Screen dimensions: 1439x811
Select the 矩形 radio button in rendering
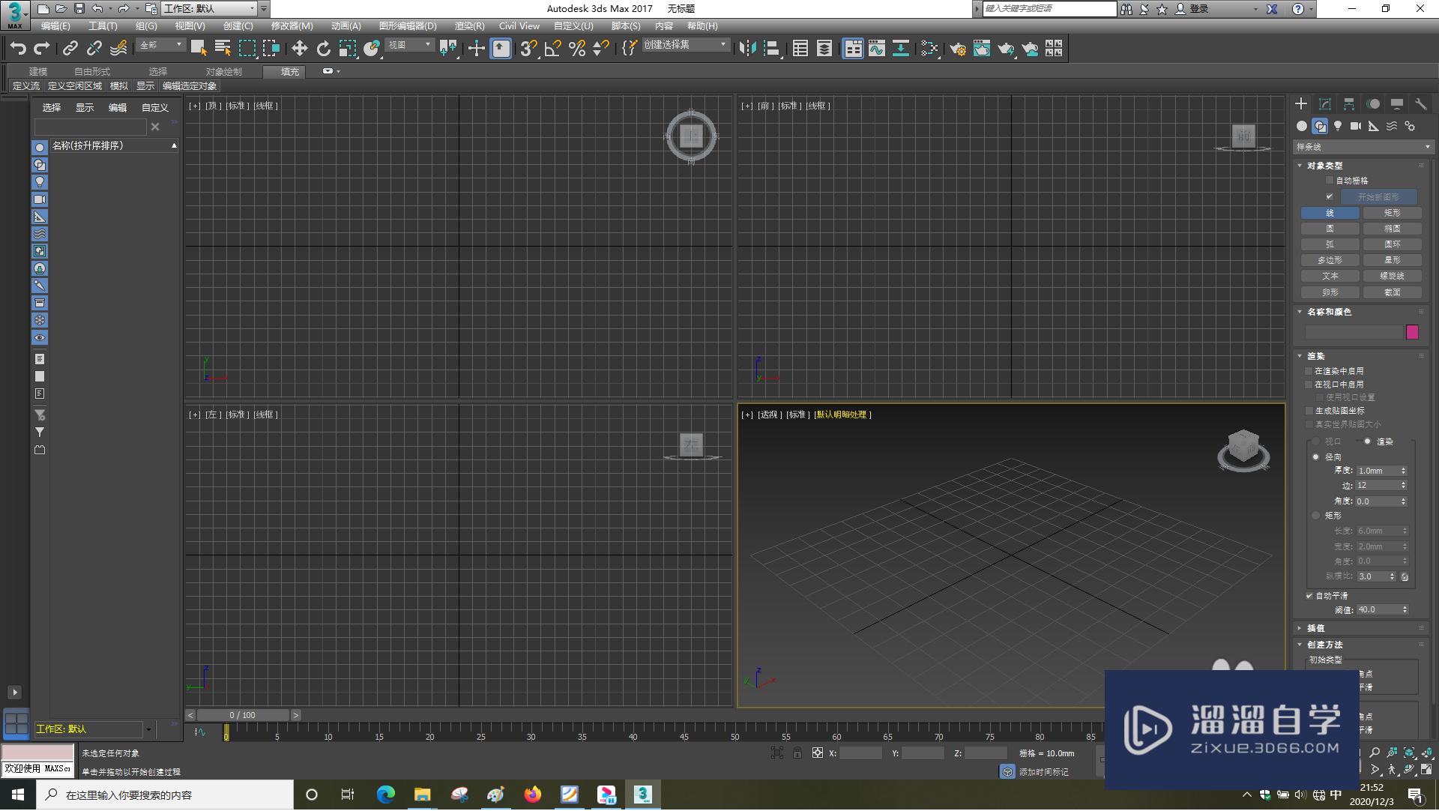click(1316, 516)
